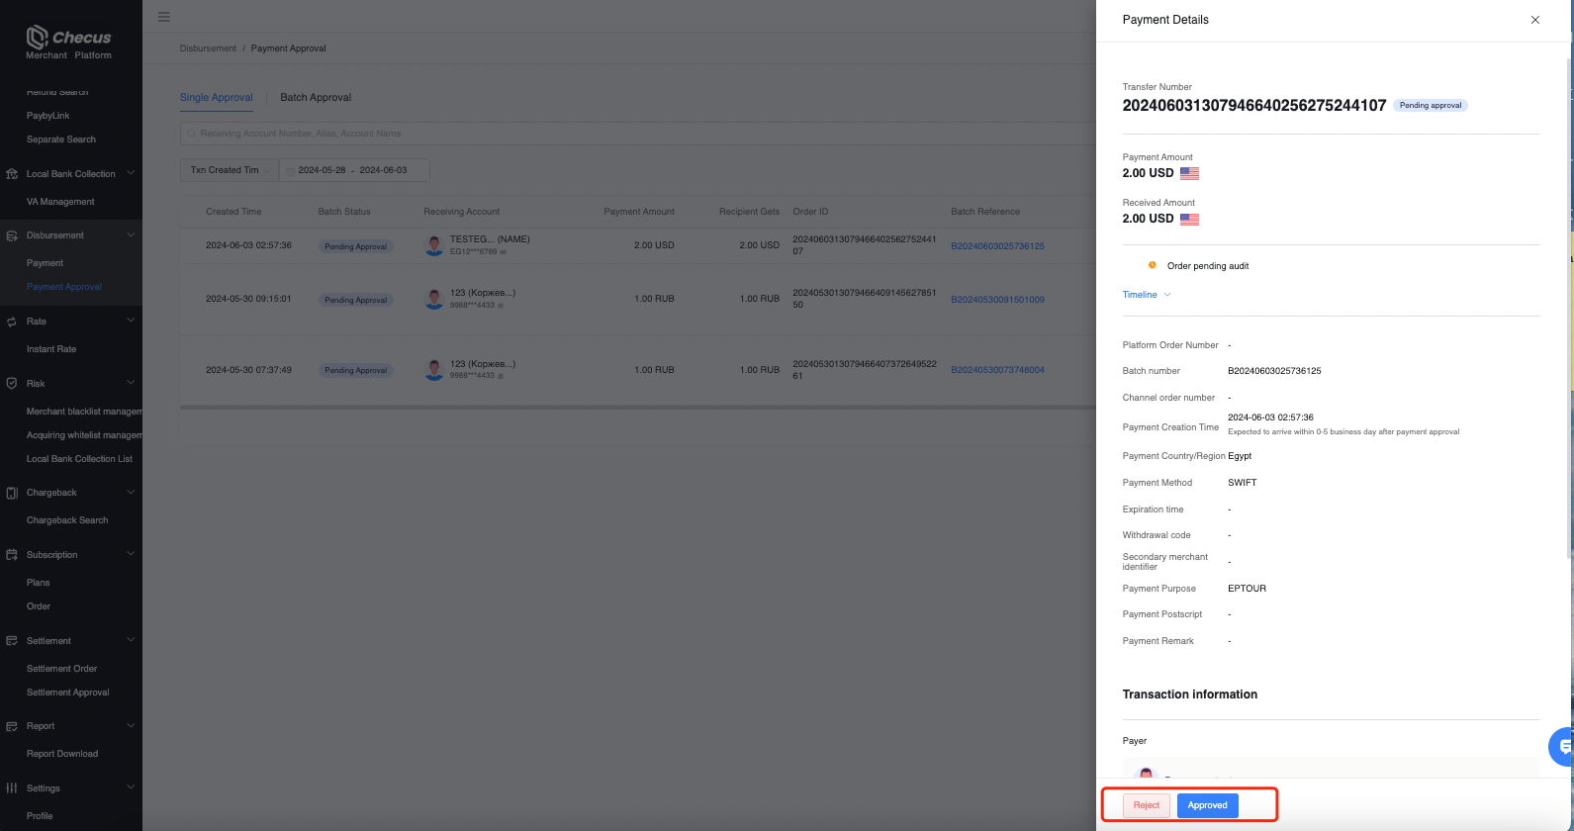
Task: Click copy icon beside EG12***6789 account
Action: tap(503, 252)
